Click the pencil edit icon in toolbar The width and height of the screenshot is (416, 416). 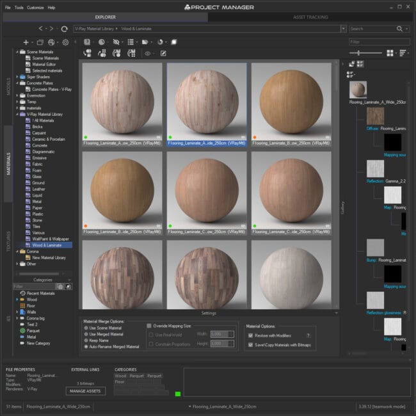tap(163, 54)
